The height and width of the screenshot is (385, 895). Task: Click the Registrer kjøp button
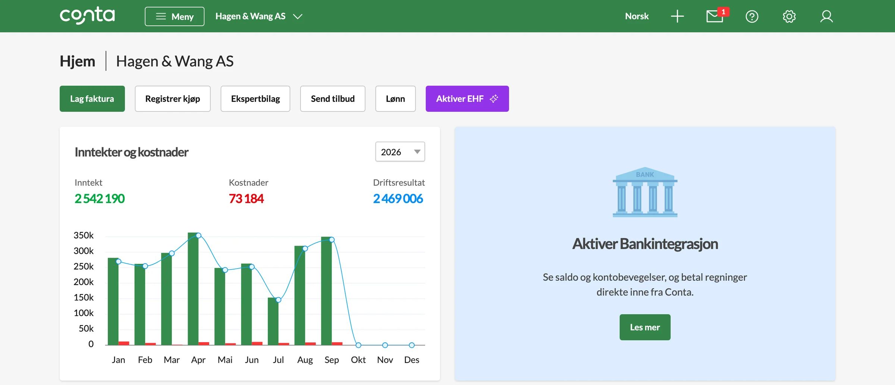click(x=173, y=99)
